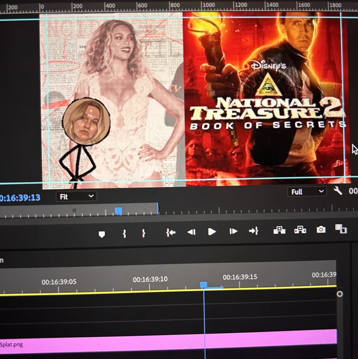Click the stick figure face overlay in preview
This screenshot has height=359, width=358.
click(87, 121)
